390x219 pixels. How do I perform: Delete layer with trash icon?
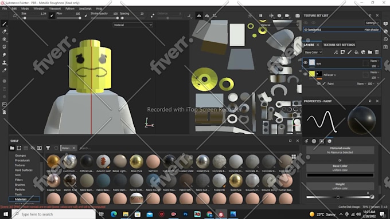point(377,52)
